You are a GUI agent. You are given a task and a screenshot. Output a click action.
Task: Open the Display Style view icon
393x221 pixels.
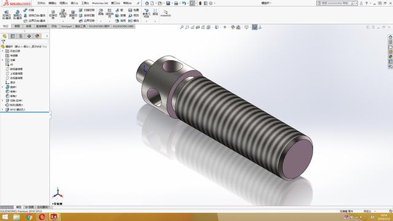point(217,27)
